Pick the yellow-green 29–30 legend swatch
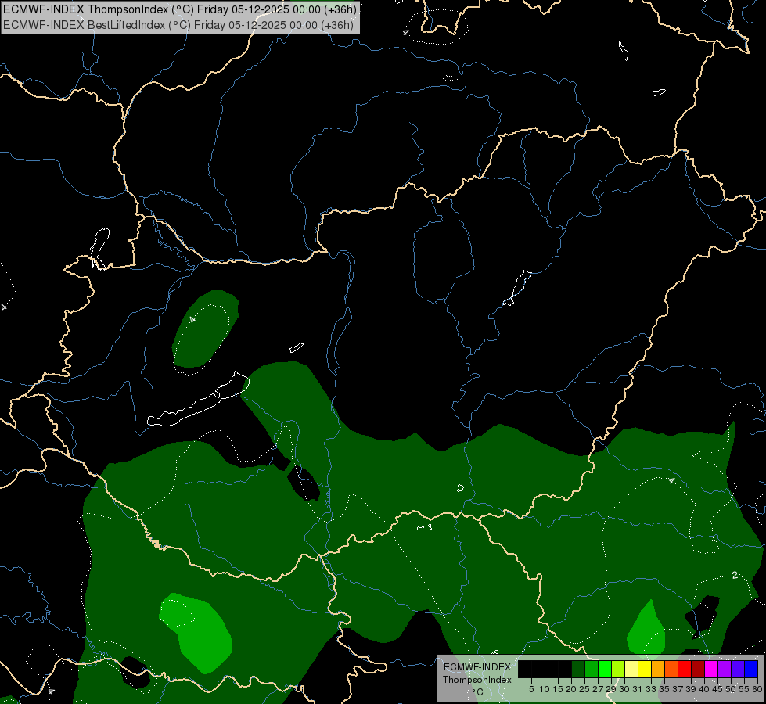The width and height of the screenshot is (766, 704). click(618, 669)
